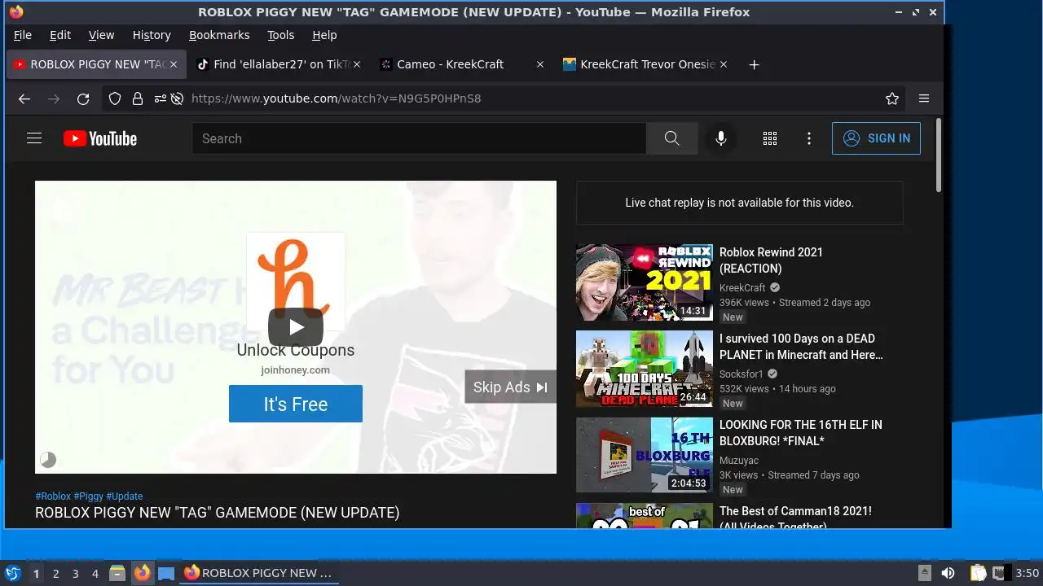
Task: Open tracking protection shield icon
Action: 115,98
